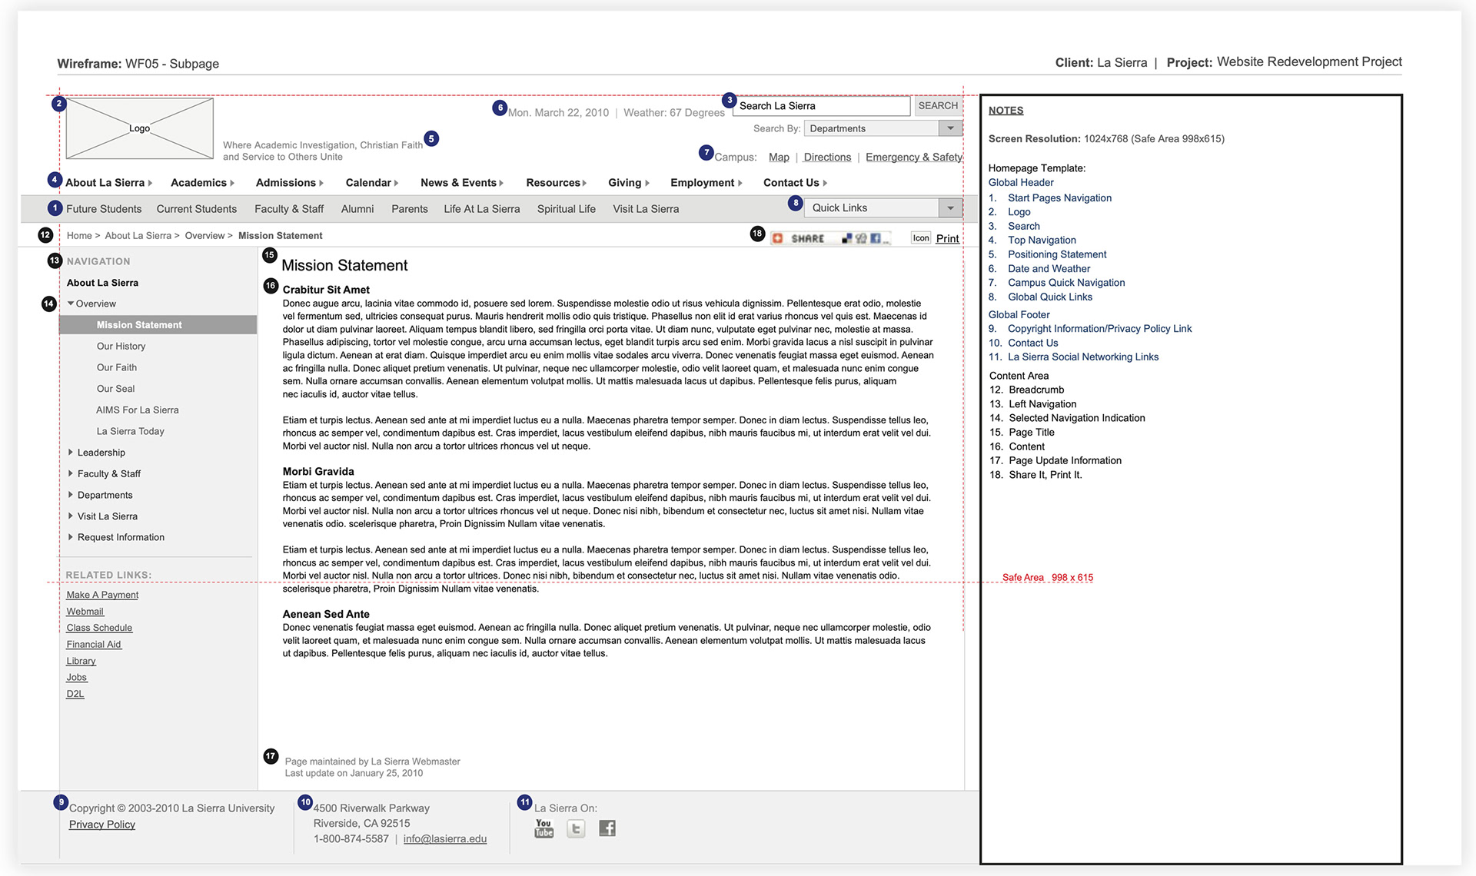Open the Giving top menu
This screenshot has width=1476, height=876.
click(x=629, y=183)
